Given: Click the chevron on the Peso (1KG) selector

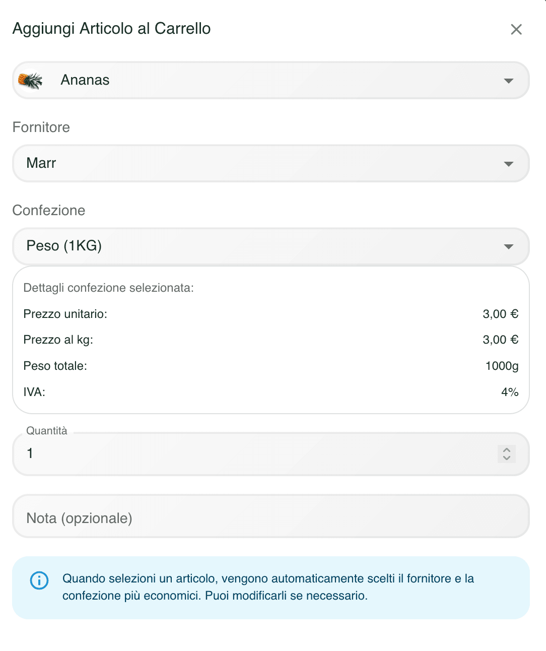Looking at the screenshot, I should click(x=508, y=246).
